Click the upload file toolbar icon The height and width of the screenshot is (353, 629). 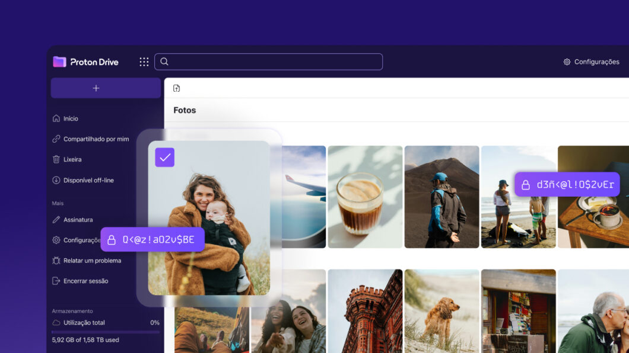176,88
